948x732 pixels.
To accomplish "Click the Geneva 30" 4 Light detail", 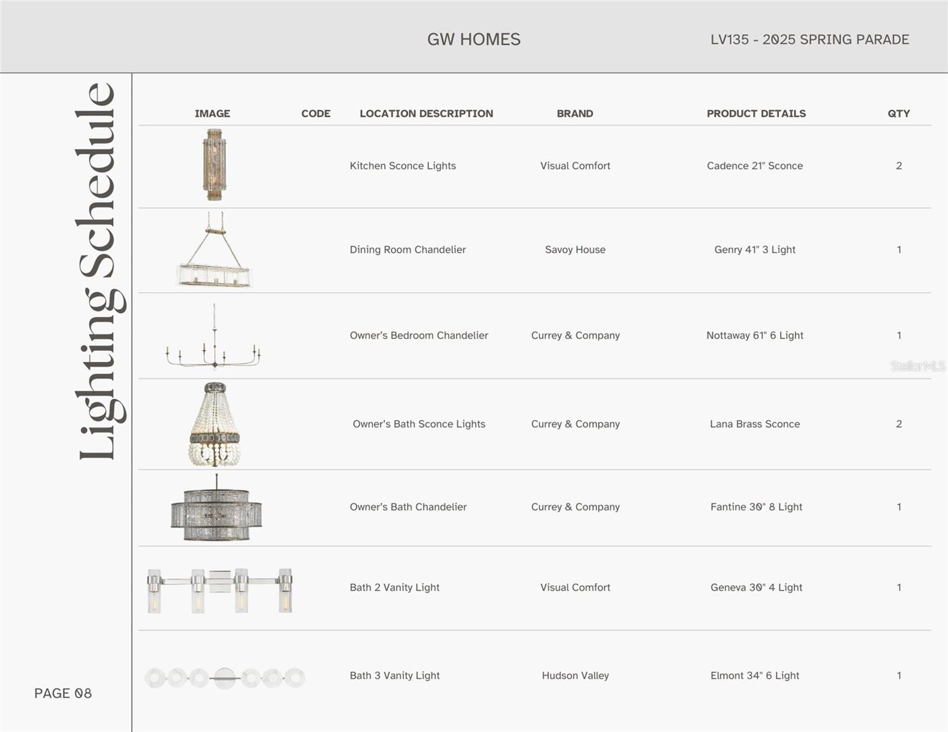I will pos(756,587).
